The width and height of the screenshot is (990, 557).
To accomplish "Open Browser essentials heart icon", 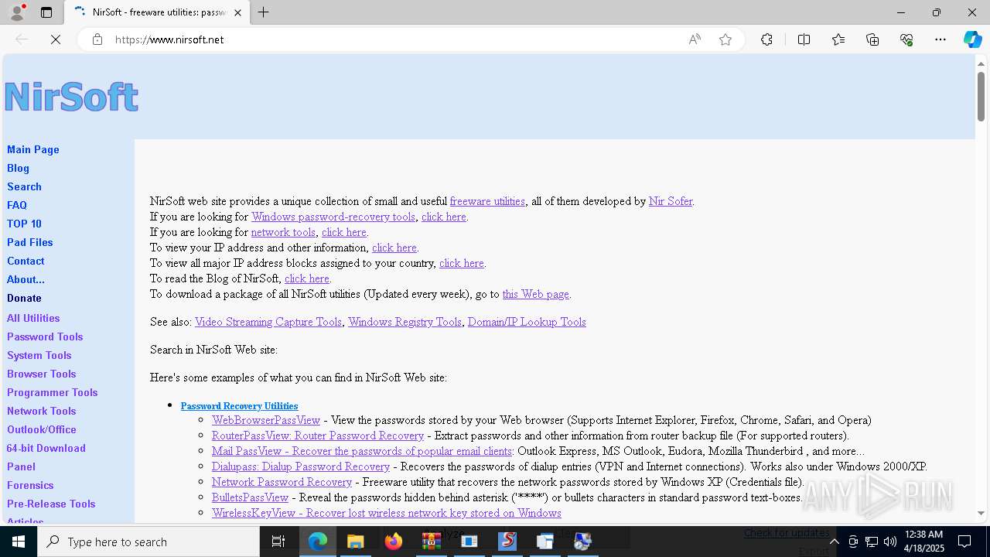I will 906,39.
